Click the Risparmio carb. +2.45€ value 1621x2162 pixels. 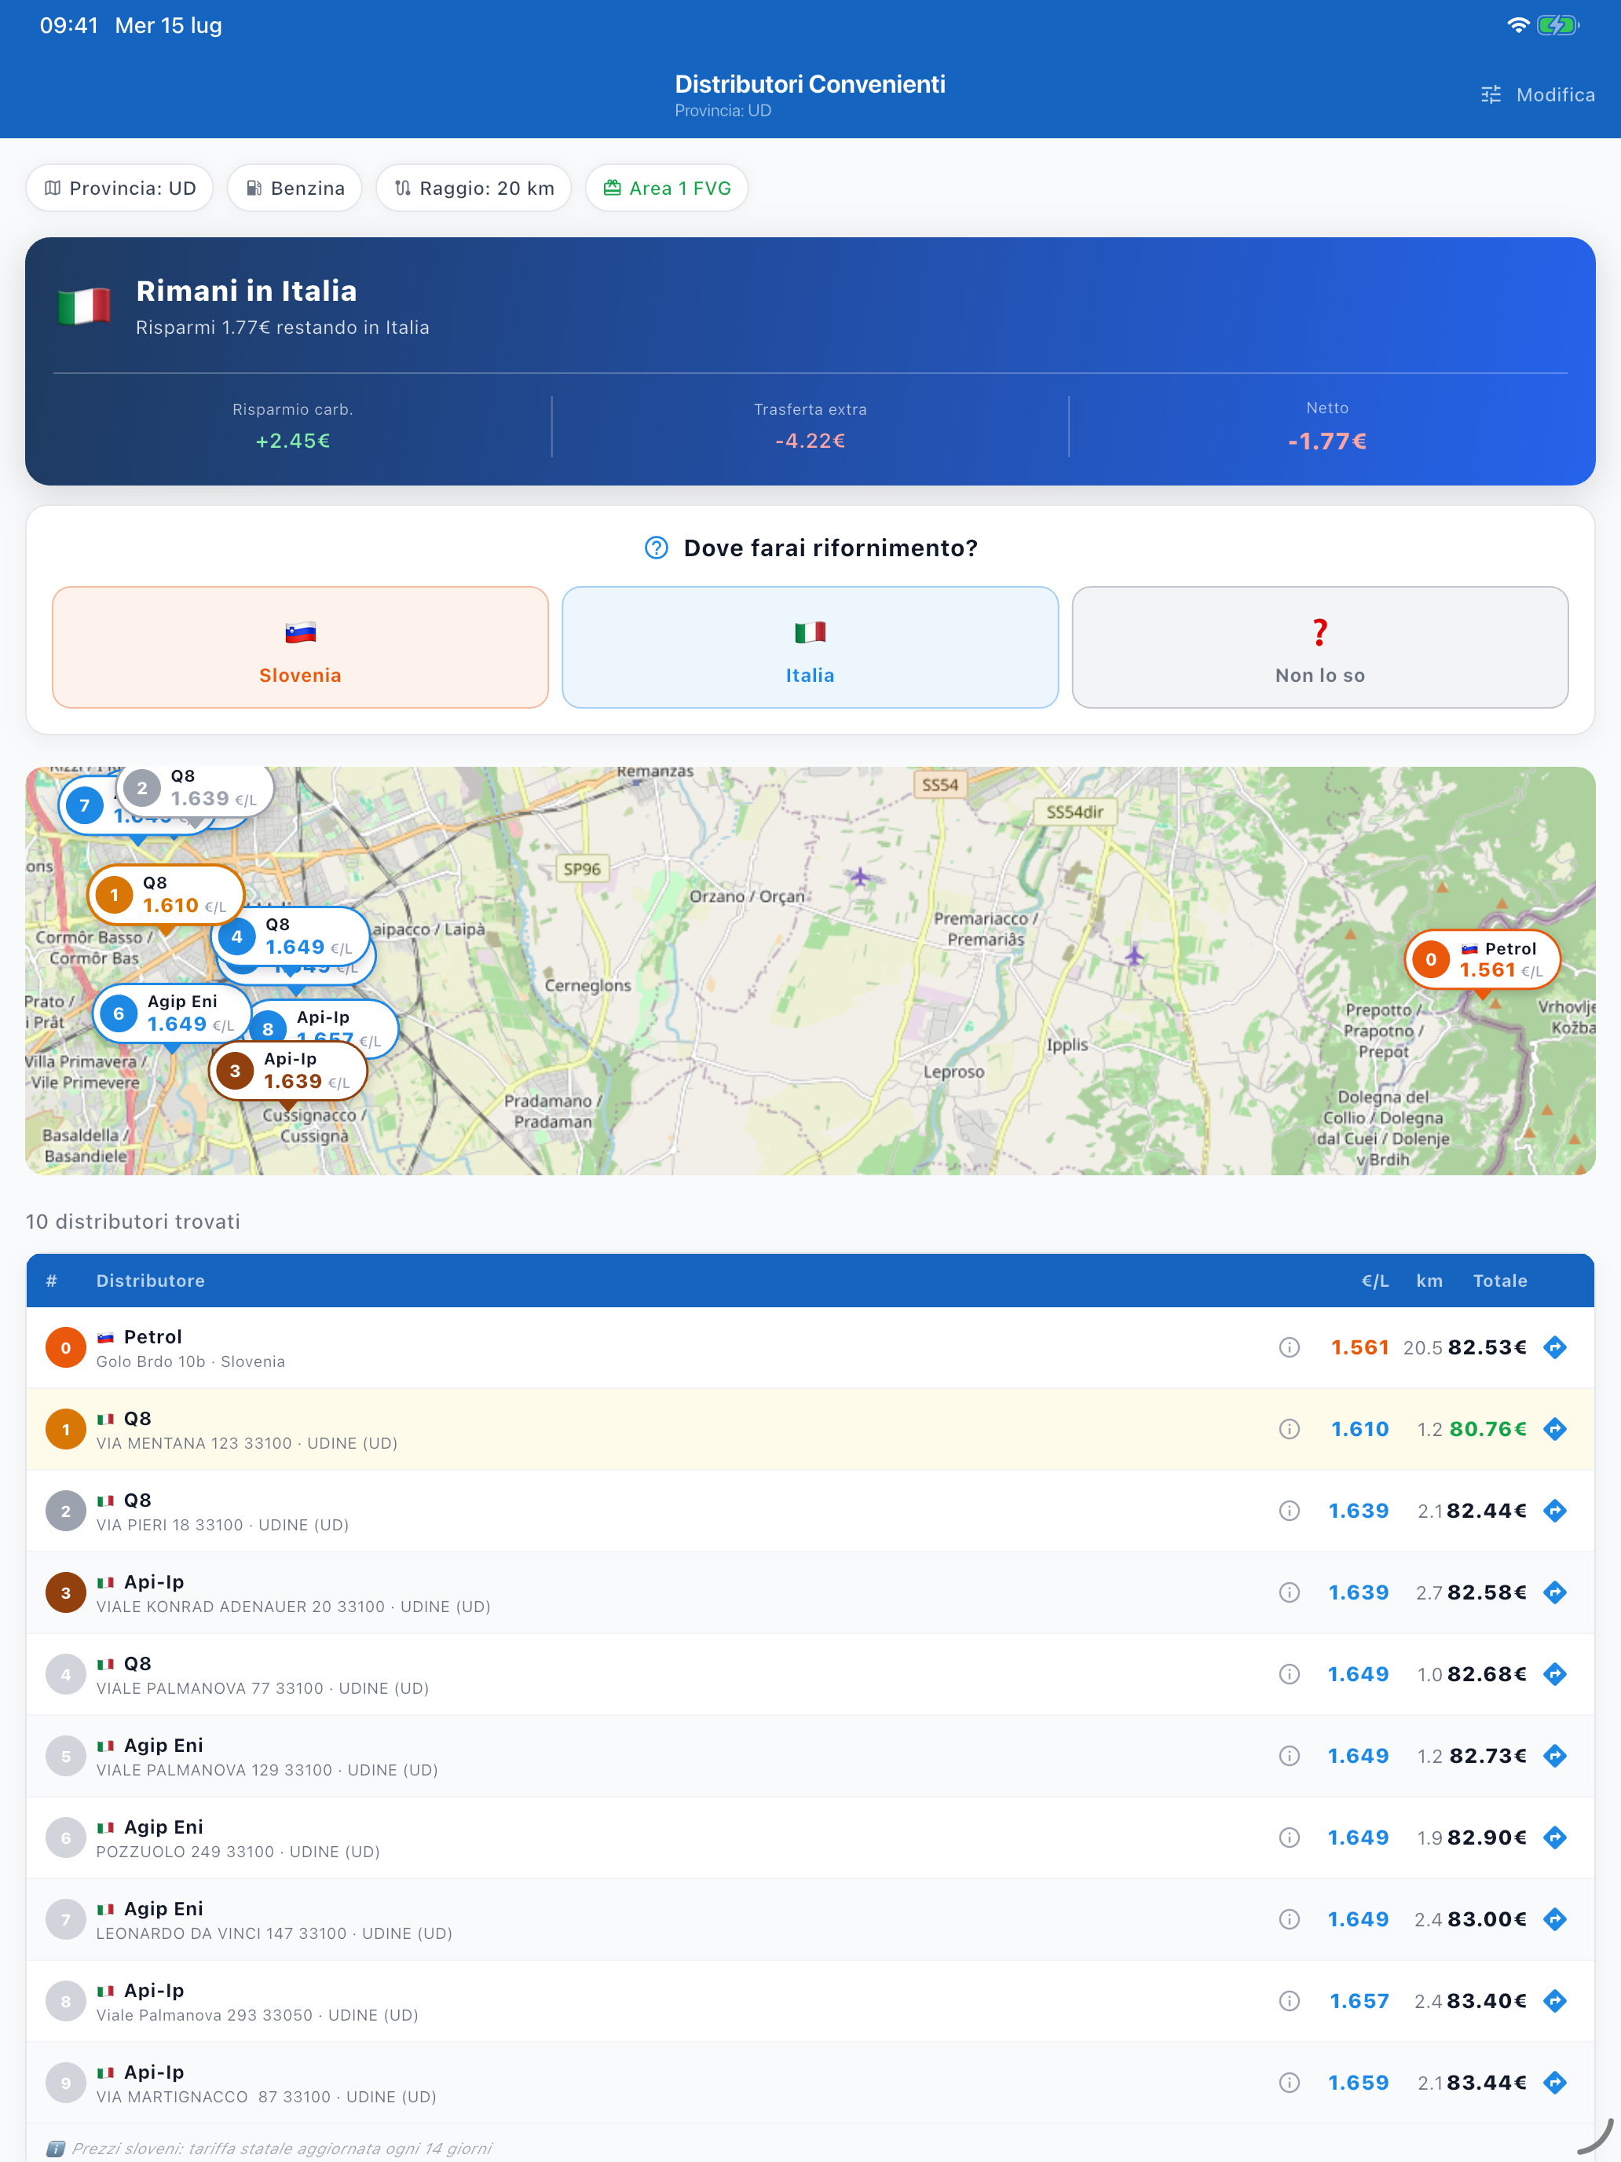pyautogui.click(x=293, y=441)
